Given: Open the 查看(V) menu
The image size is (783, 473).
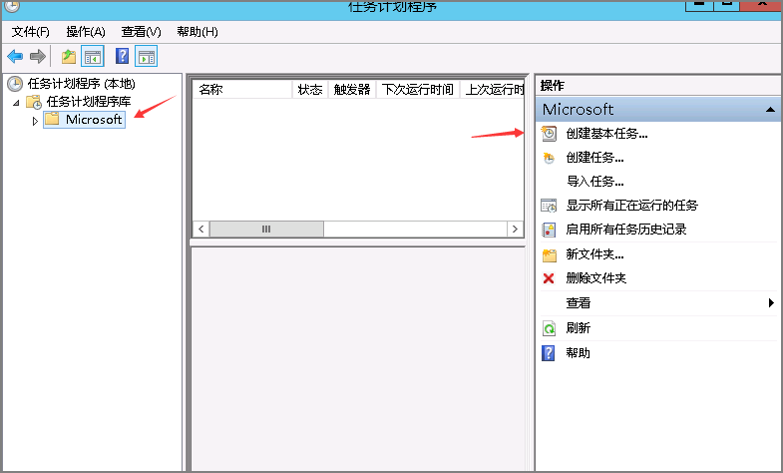Looking at the screenshot, I should (x=142, y=32).
